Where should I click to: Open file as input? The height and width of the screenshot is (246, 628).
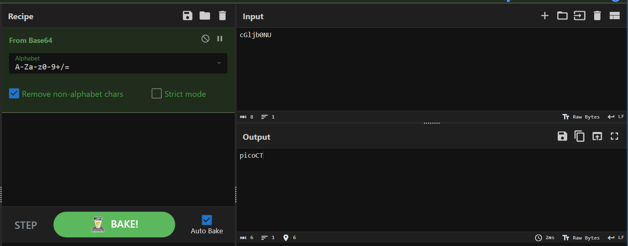click(580, 16)
